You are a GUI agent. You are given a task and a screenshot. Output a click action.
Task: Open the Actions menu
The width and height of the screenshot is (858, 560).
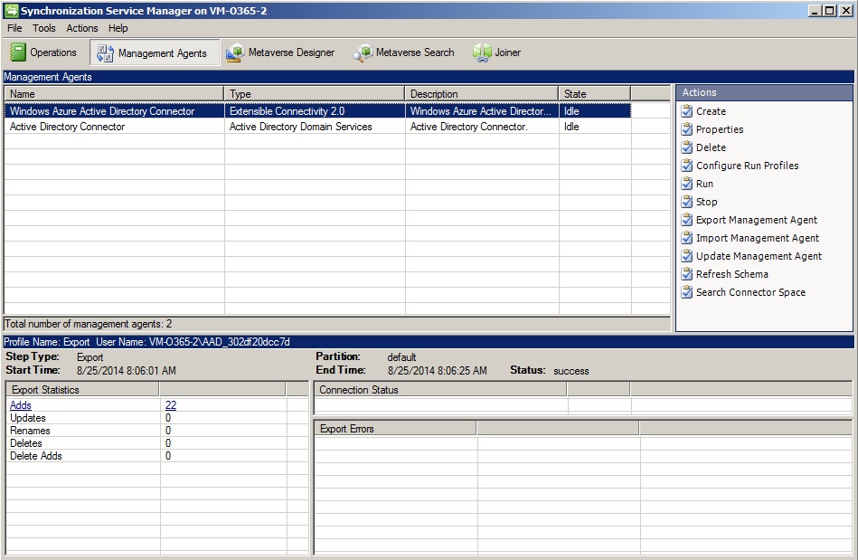[81, 28]
